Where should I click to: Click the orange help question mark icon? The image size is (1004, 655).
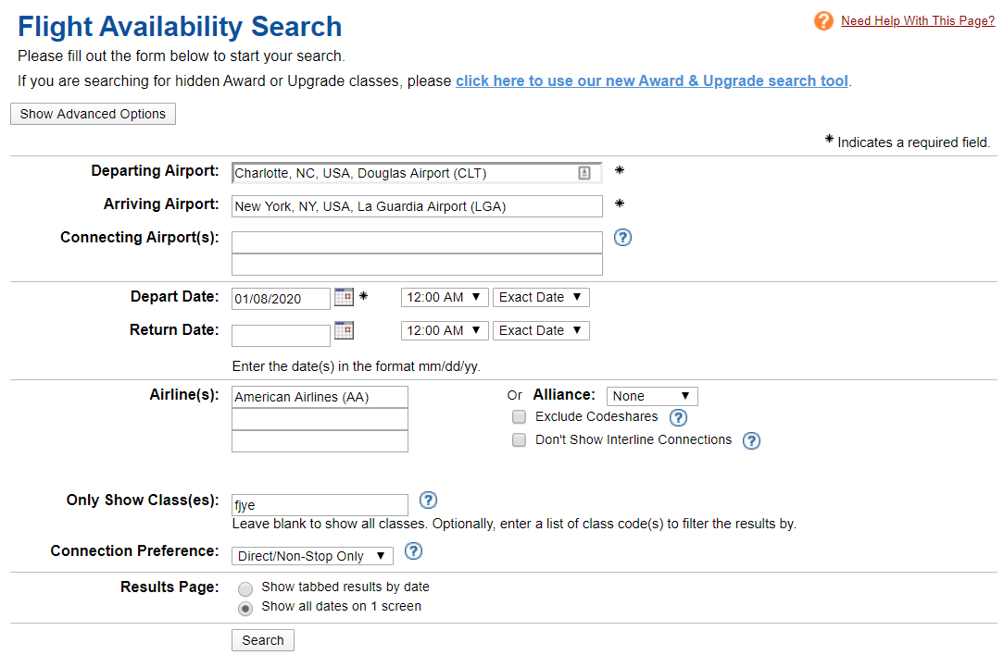pyautogui.click(x=823, y=20)
